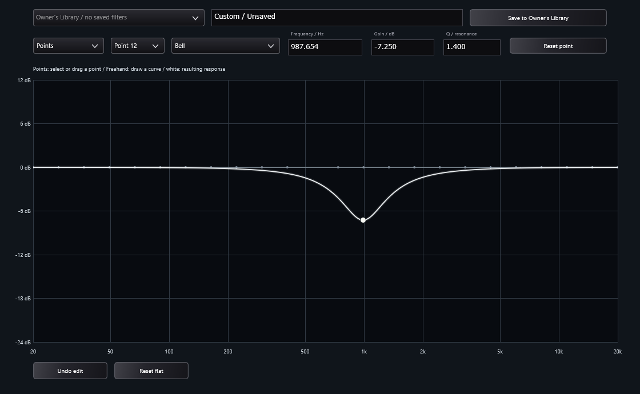This screenshot has width=640, height=394.
Task: Click the 0 dB axis label
Action: coord(25,168)
